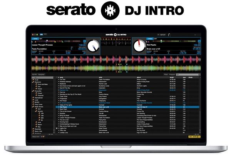Click the yellow Serato DJ upgrade badge
Image resolution: width=231 pixels, height=155 pixels.
(194, 137)
